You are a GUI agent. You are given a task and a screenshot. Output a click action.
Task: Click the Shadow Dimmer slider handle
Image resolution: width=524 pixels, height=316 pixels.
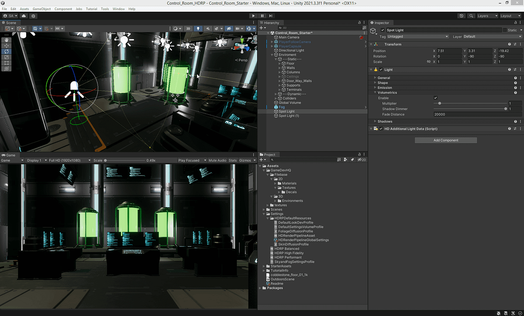[506, 109]
